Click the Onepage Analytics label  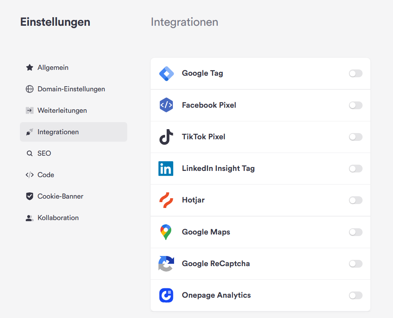(216, 295)
